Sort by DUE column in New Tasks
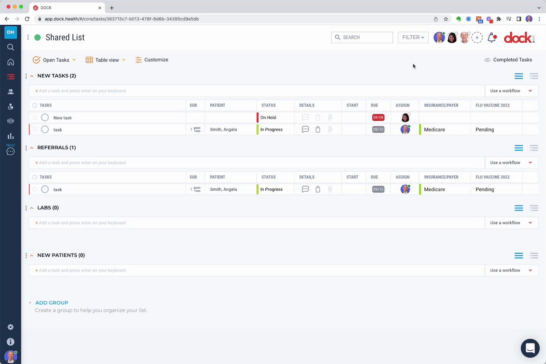This screenshot has width=546, height=364. tap(374, 105)
